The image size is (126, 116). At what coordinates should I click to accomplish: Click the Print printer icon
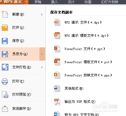(5, 81)
